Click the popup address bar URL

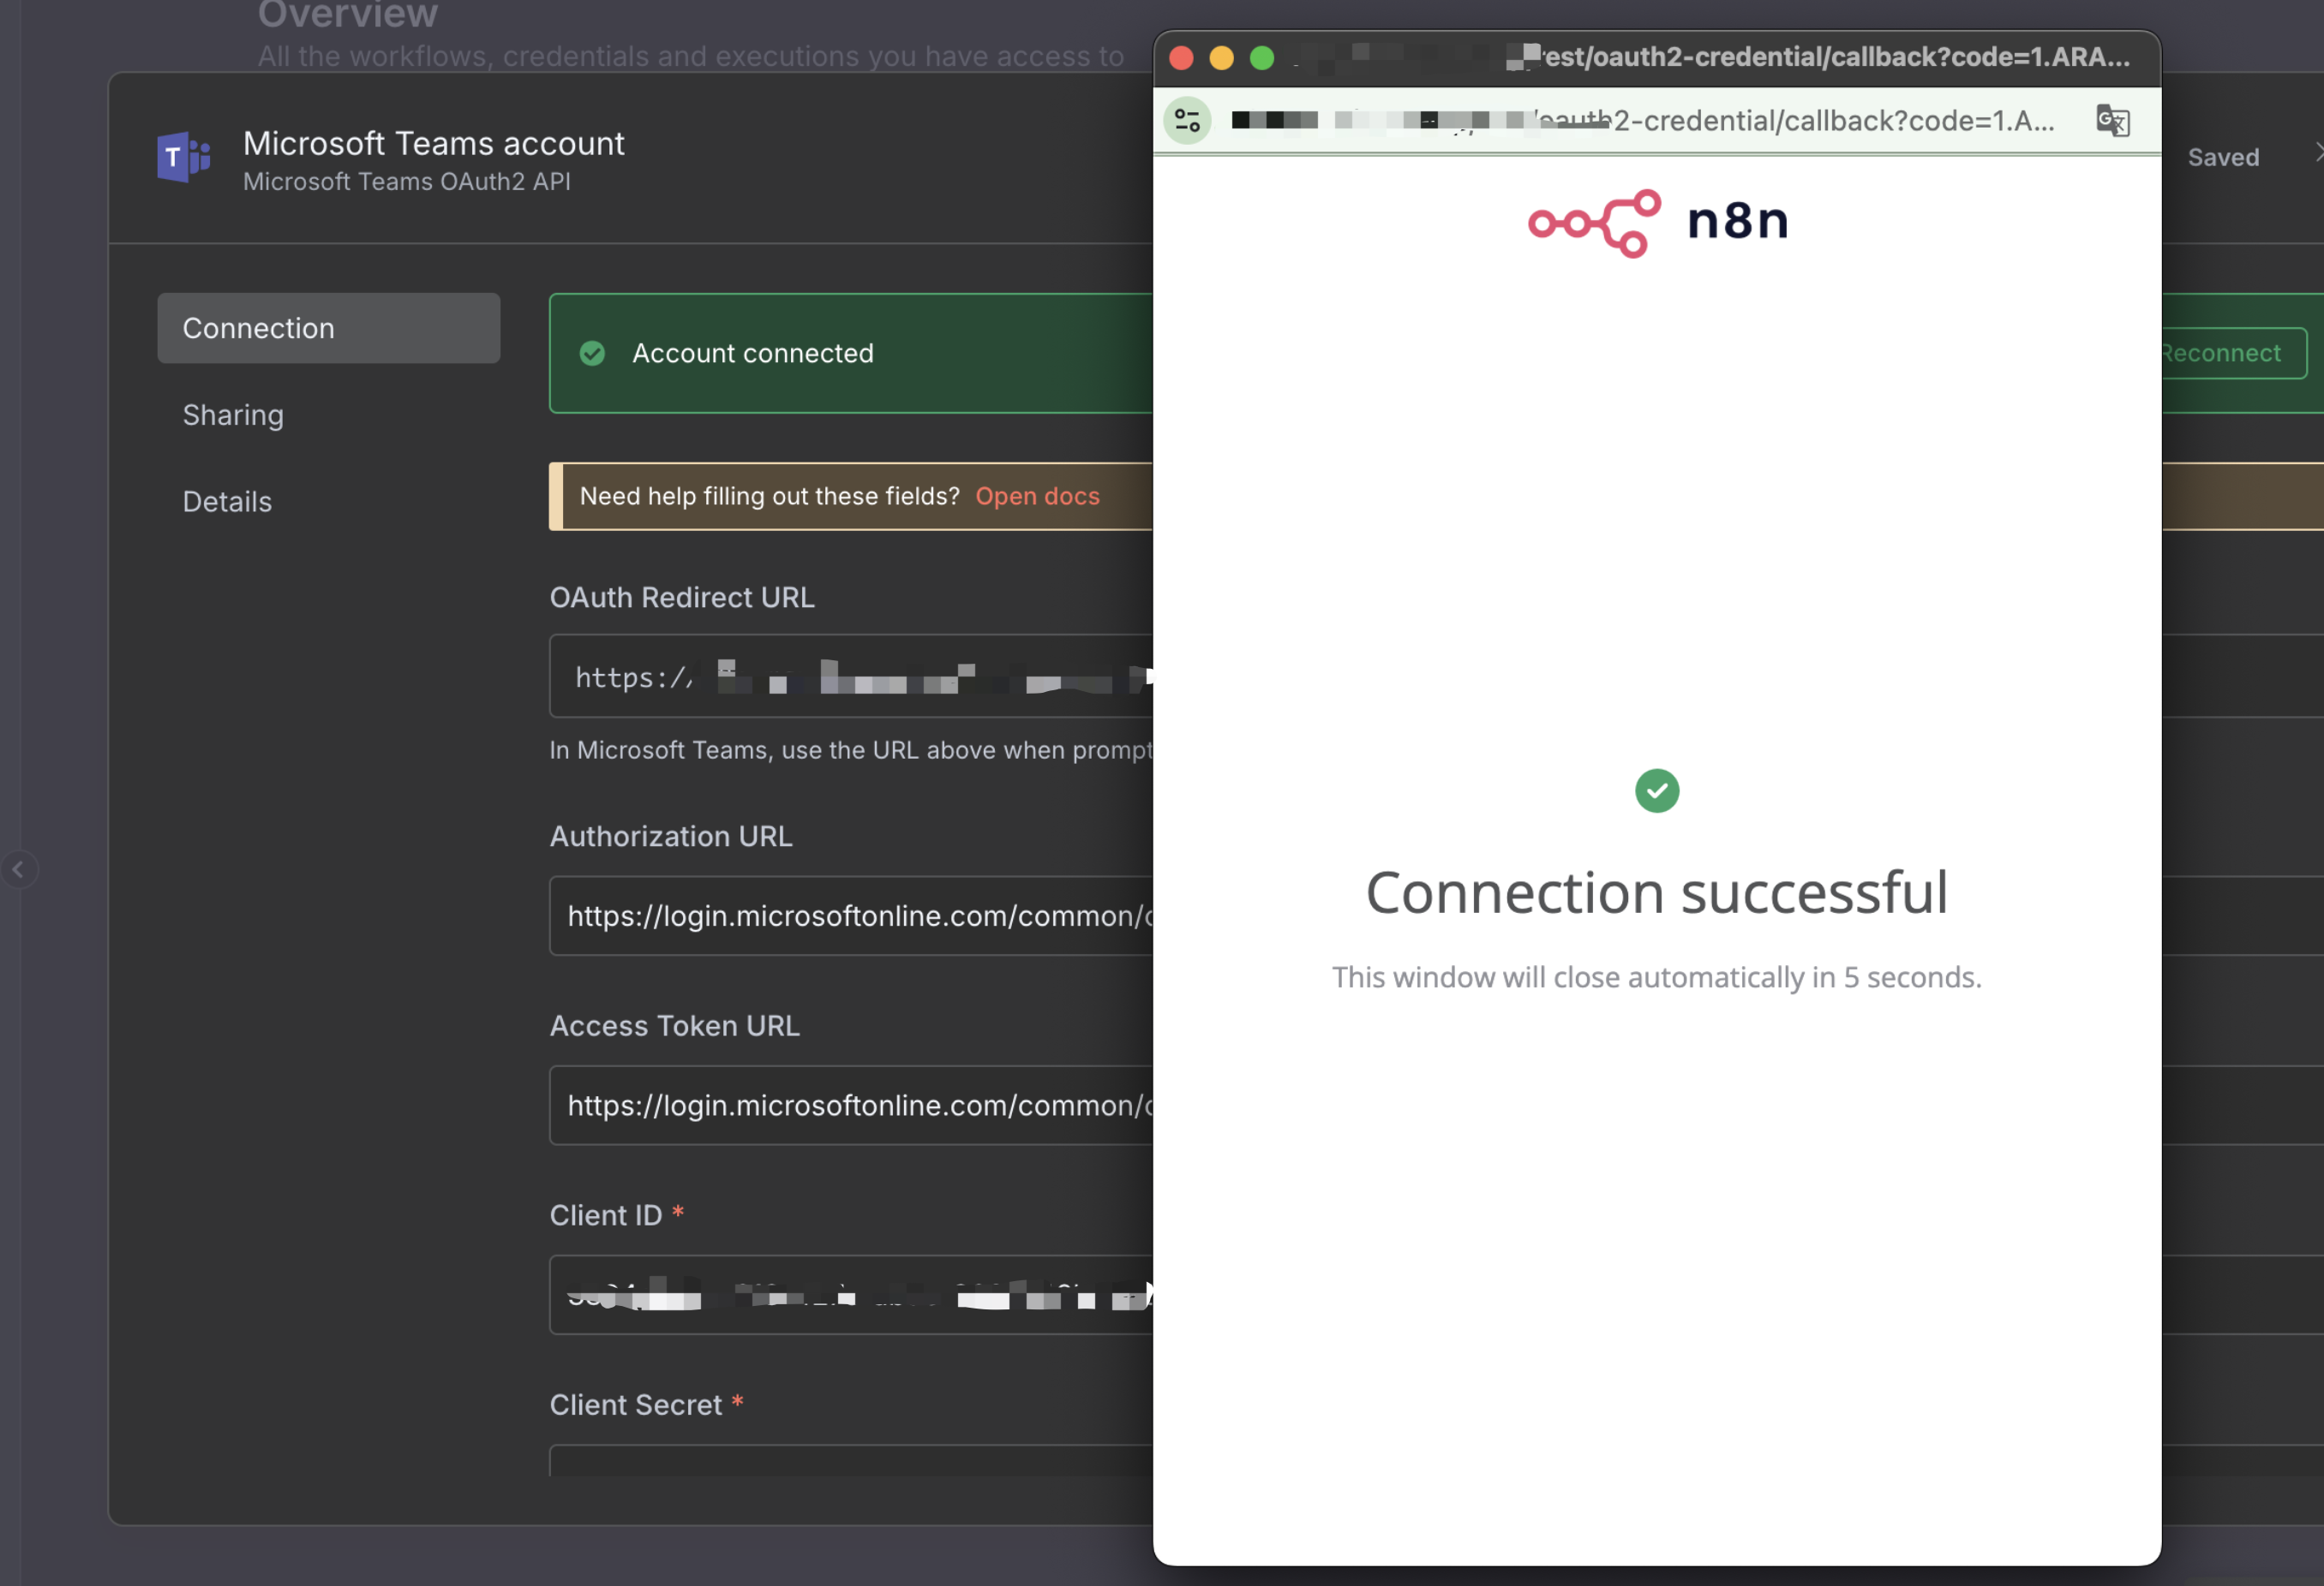pos(1643,121)
